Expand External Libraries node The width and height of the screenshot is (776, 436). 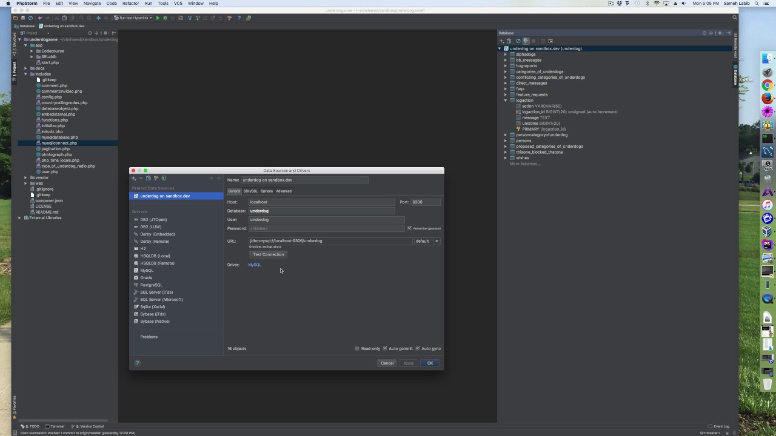click(x=20, y=217)
